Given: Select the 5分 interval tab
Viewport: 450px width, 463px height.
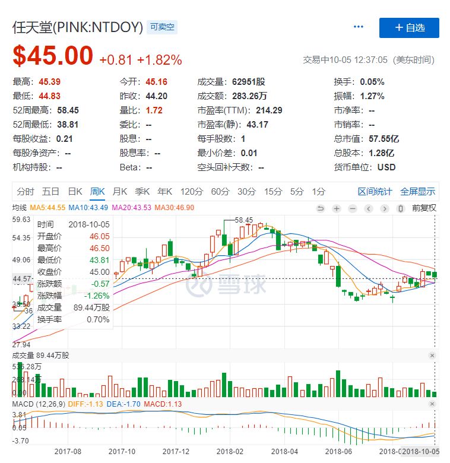Looking at the screenshot, I should point(297,192).
